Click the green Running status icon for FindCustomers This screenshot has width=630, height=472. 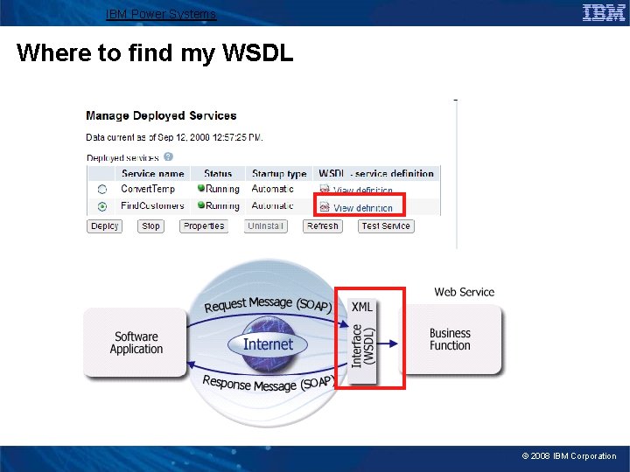point(201,205)
